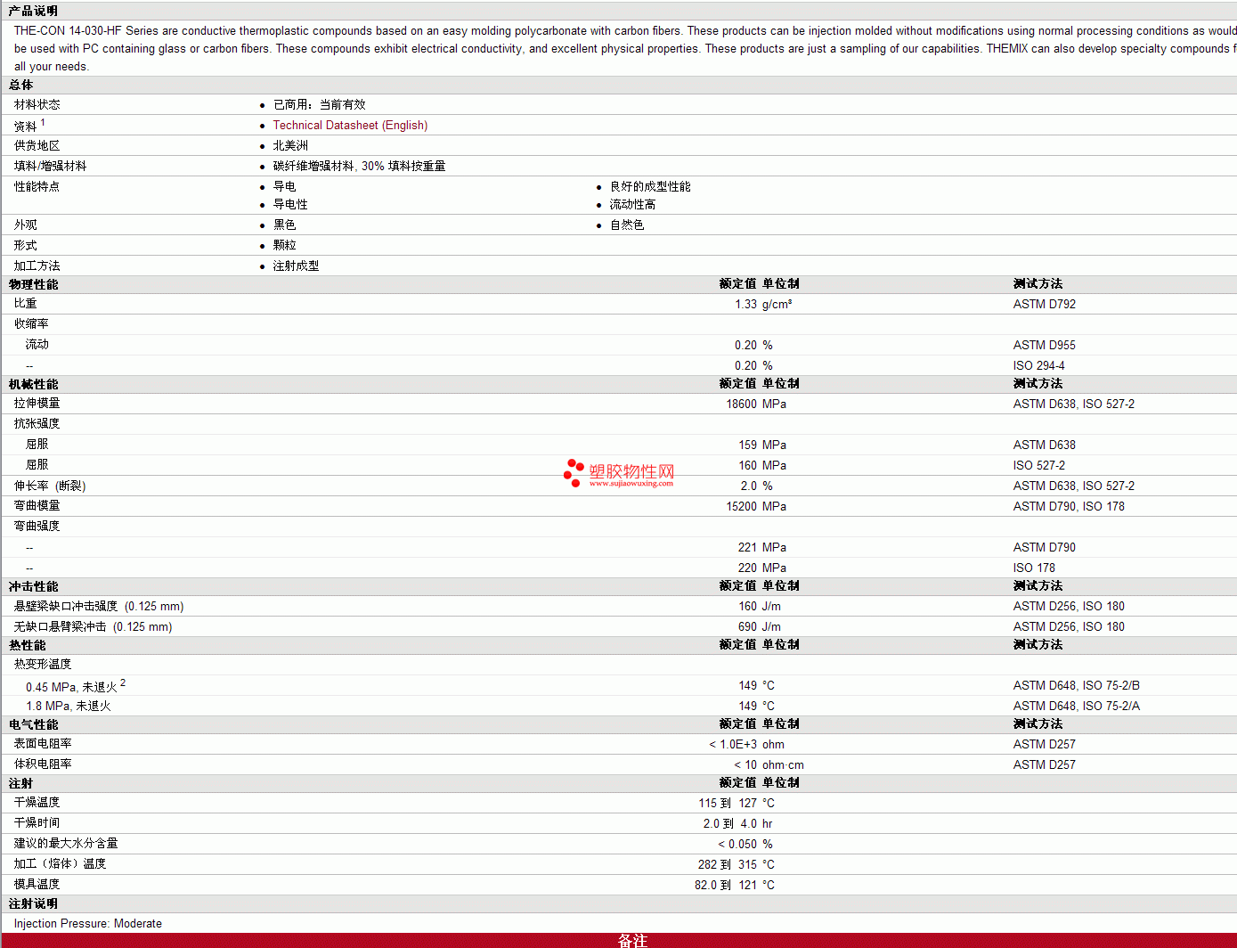Select the 注射成型 processing method
Screen dimensions: 1237x948
click(296, 266)
